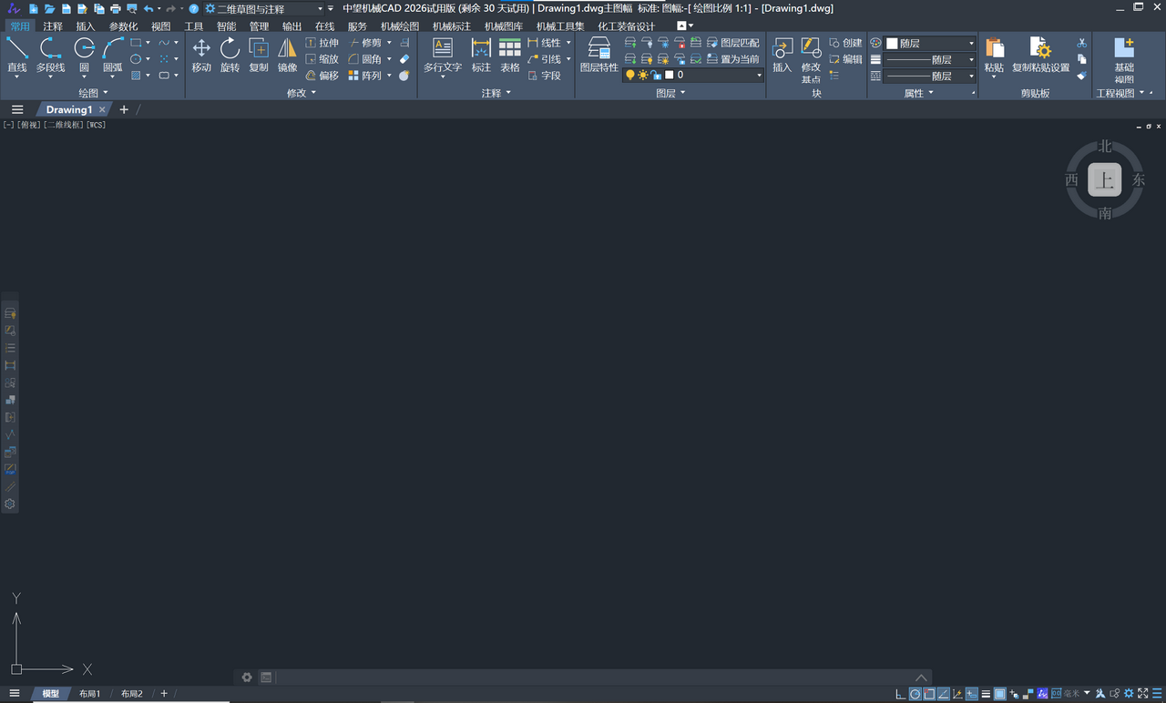Click the 多行文字 multiline text tool
Image resolution: width=1166 pixels, height=703 pixels.
(x=443, y=55)
